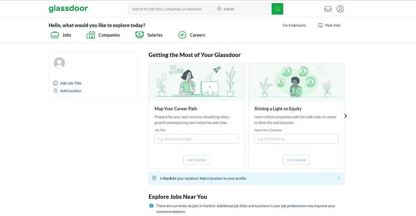Open the profile account icon

pos(340,9)
